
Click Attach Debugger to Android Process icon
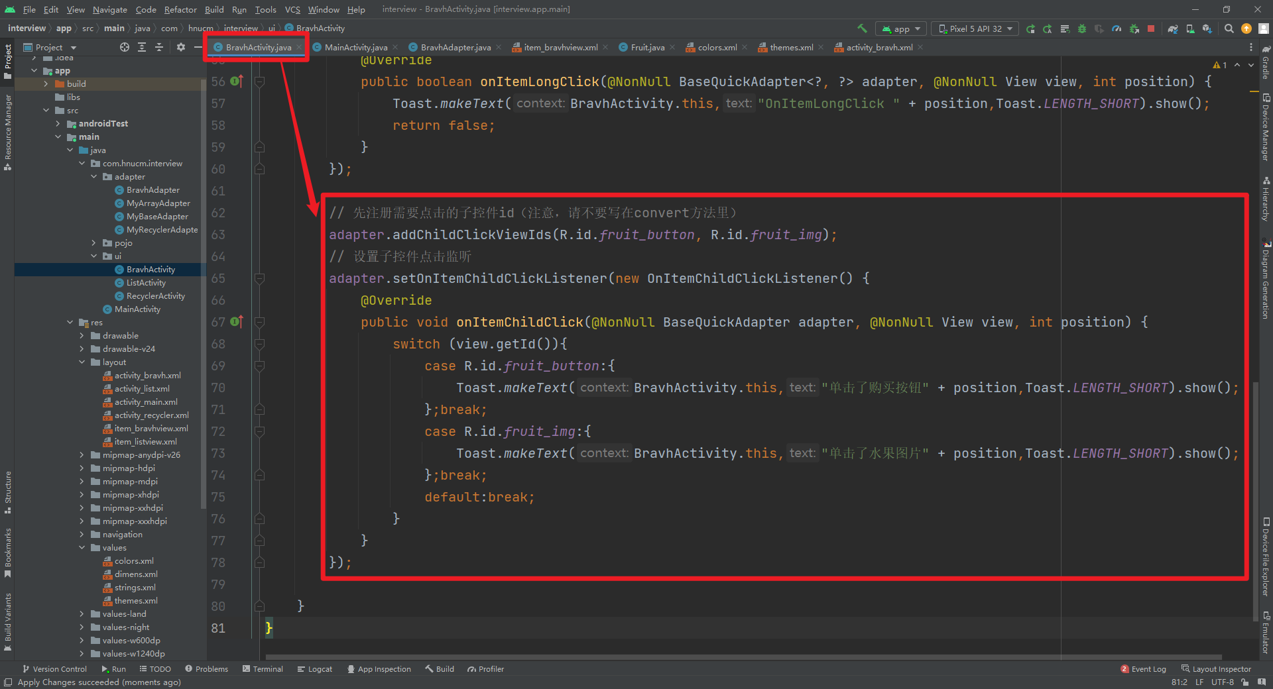point(1134,28)
